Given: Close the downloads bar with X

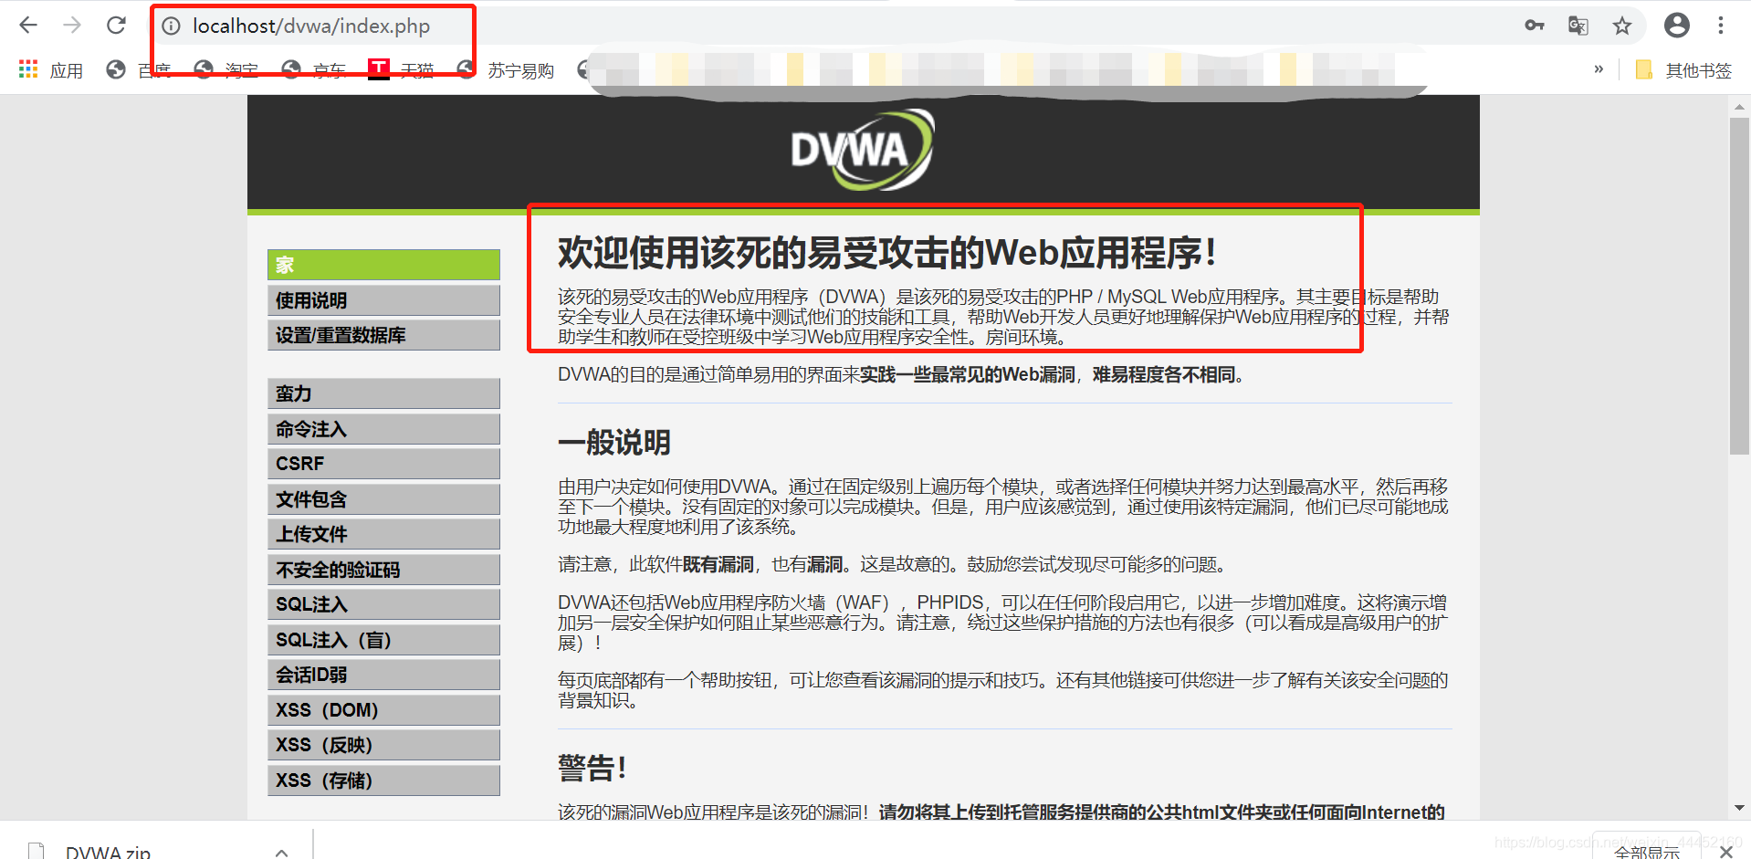Looking at the screenshot, I should pyautogui.click(x=1725, y=852).
